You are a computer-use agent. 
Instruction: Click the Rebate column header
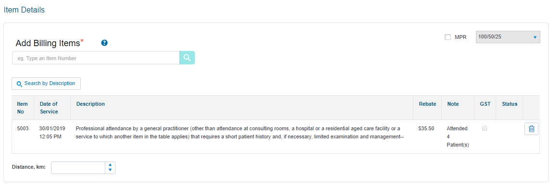(427, 104)
